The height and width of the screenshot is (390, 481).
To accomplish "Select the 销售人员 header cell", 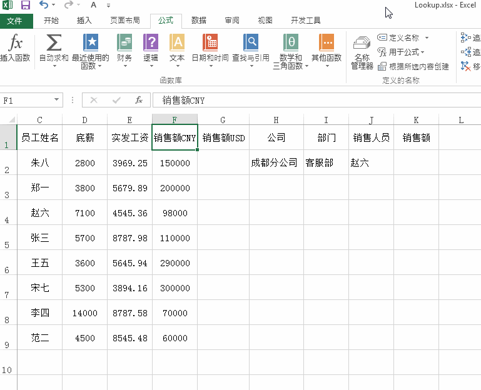I will (x=371, y=137).
